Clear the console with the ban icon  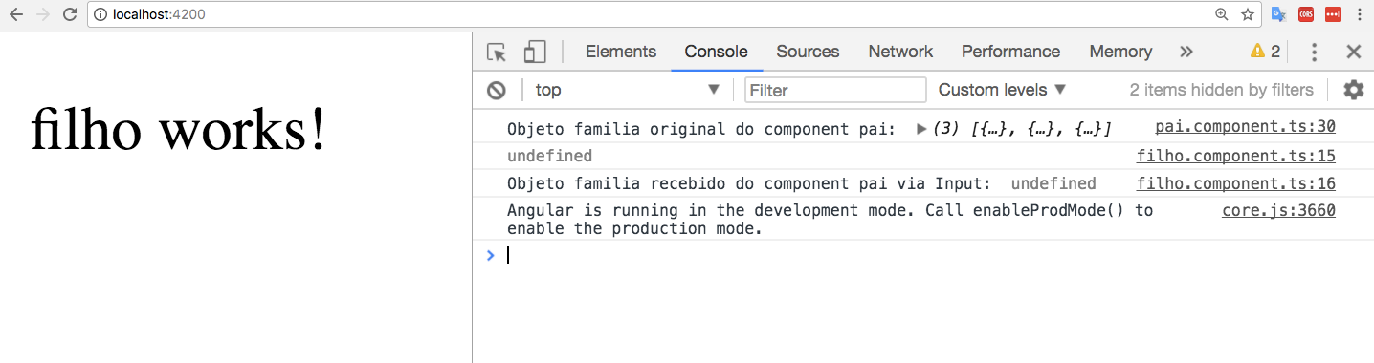[496, 90]
